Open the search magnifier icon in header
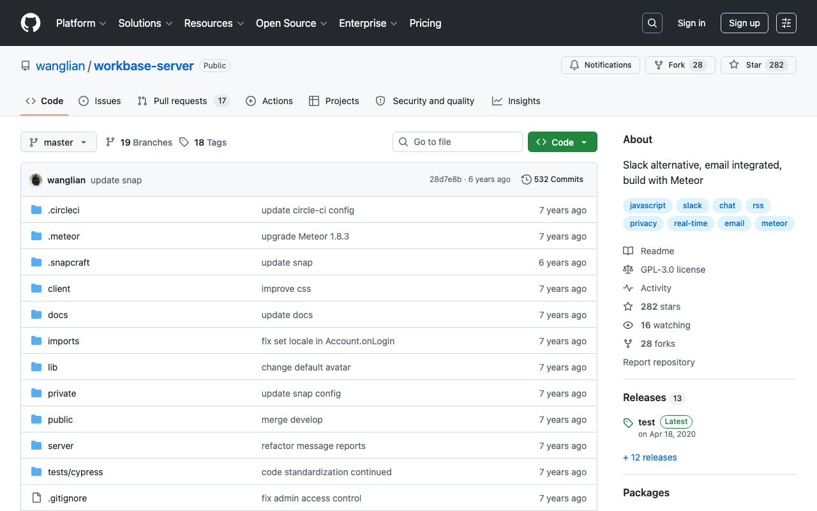 coord(652,23)
